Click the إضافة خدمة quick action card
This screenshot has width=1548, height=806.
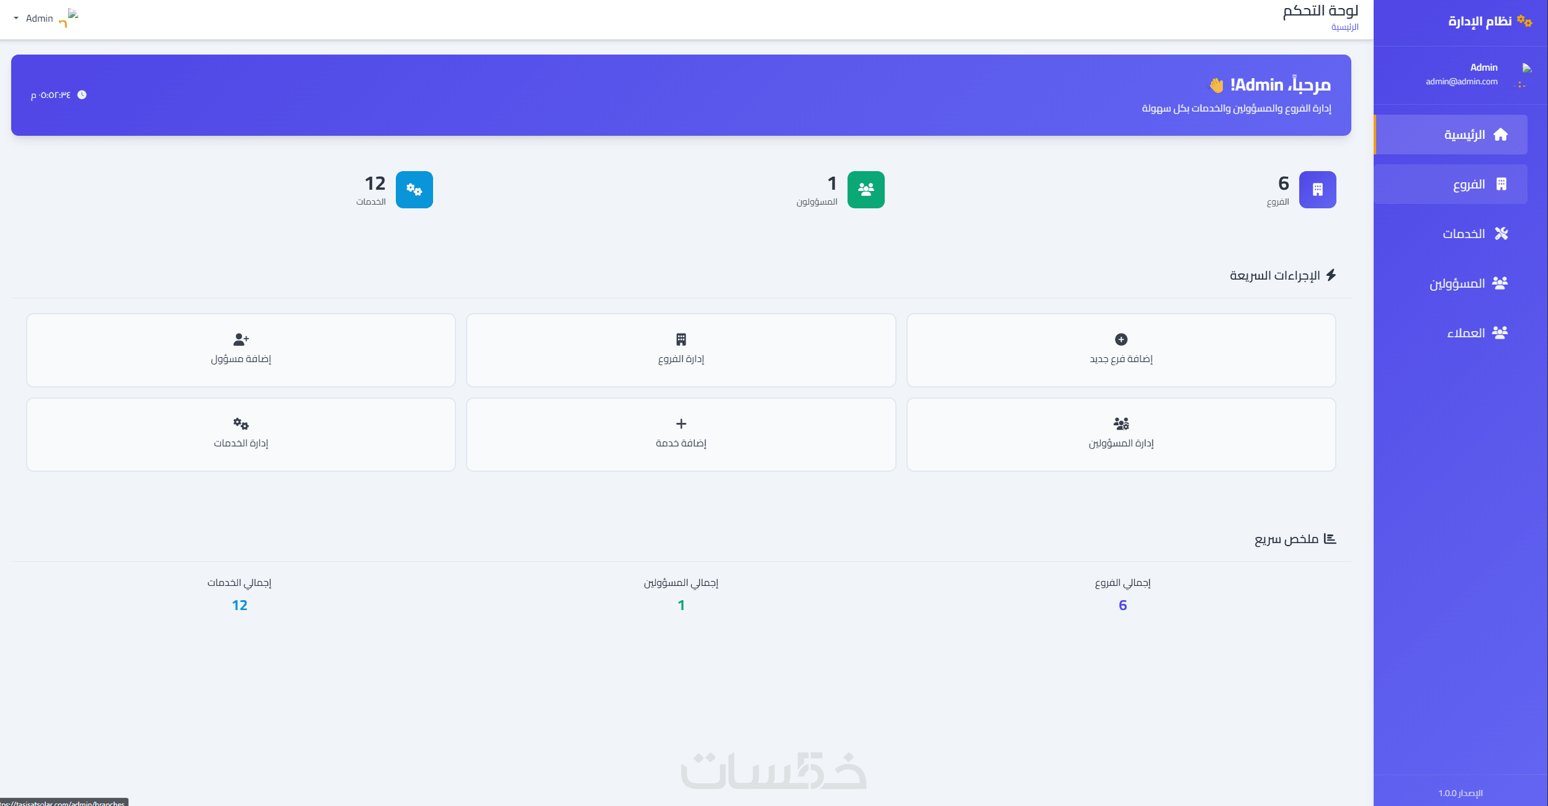pos(681,435)
